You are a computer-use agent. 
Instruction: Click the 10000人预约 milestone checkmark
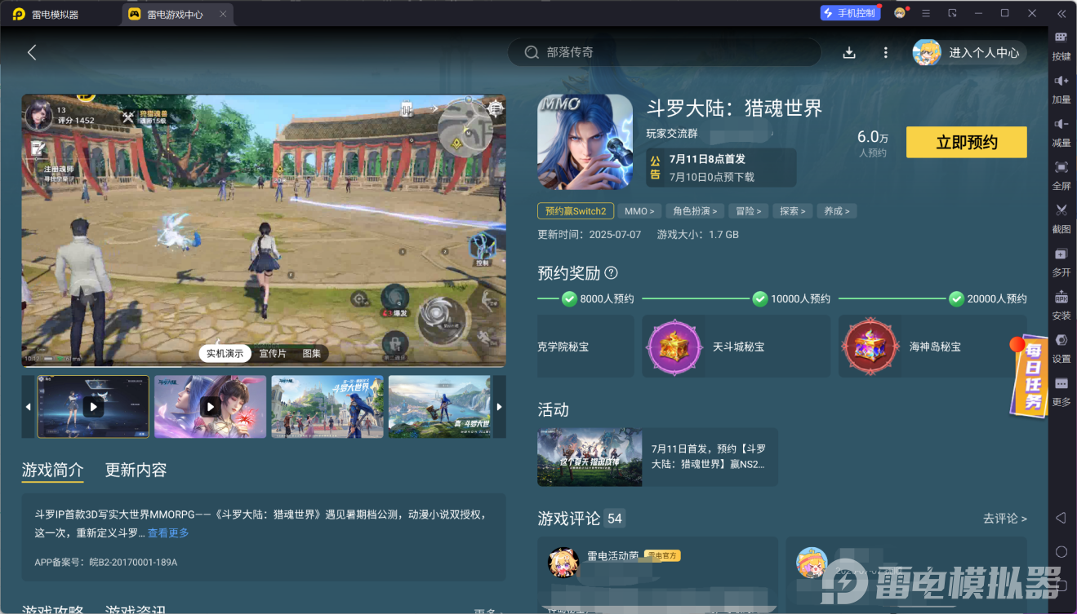(x=760, y=298)
